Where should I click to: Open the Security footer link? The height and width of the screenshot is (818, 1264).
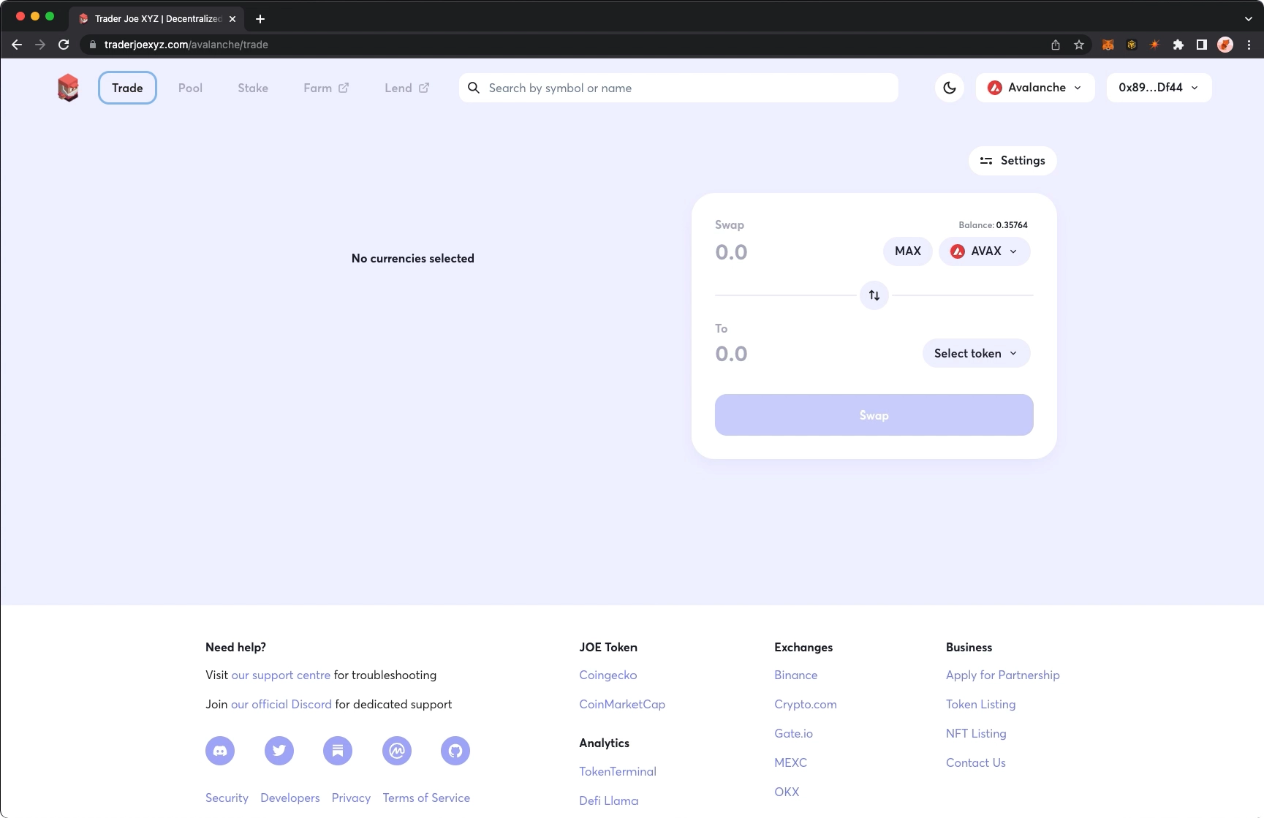point(227,798)
